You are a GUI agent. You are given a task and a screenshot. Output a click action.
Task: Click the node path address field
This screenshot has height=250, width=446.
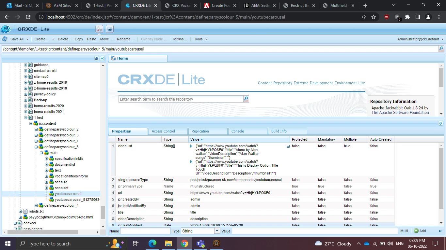(x=220, y=49)
